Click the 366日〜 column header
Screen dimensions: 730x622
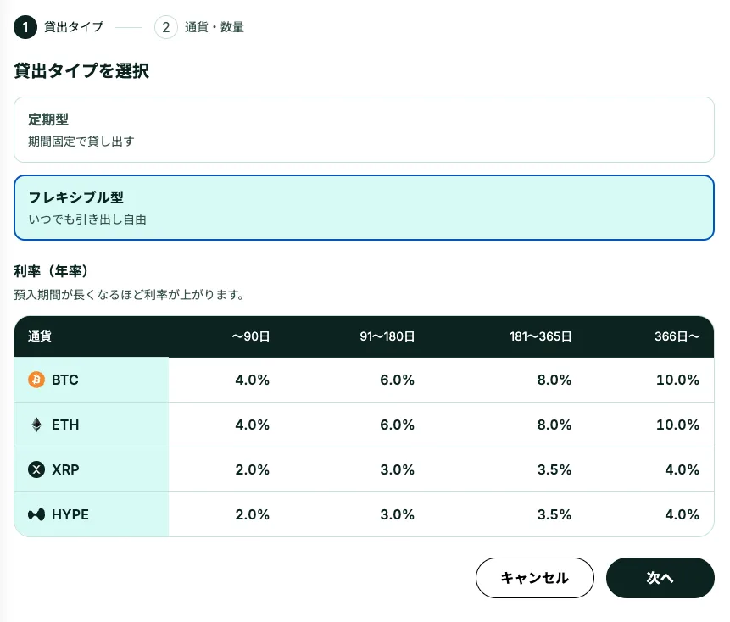pos(677,336)
